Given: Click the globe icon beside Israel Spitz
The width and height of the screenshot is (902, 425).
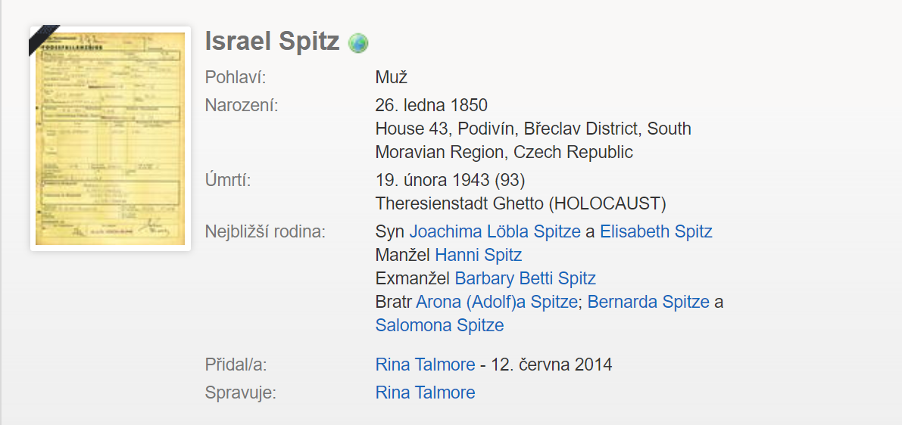Looking at the screenshot, I should (358, 43).
